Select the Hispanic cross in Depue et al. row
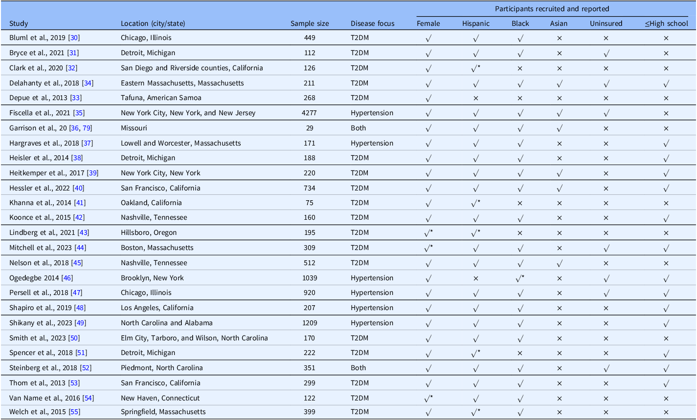Screen dimensions: 697x420 click(x=476, y=98)
